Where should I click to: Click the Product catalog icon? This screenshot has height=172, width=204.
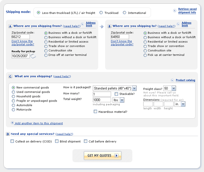point(172,80)
